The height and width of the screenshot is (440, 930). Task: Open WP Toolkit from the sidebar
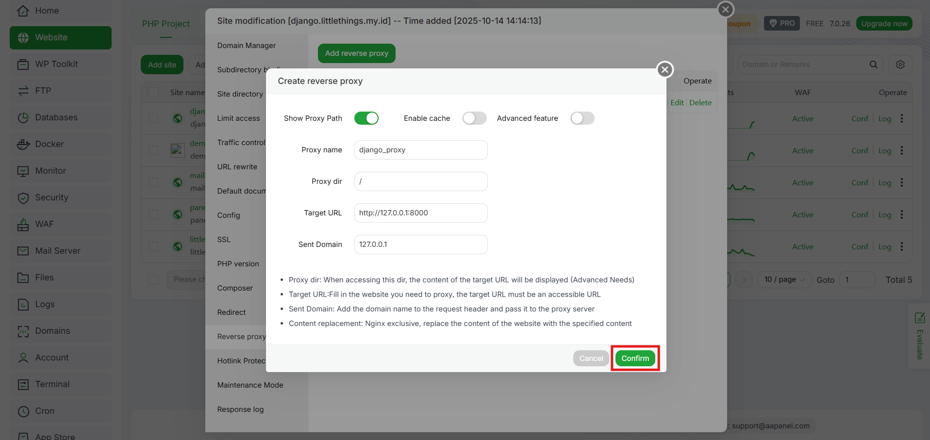(61, 64)
